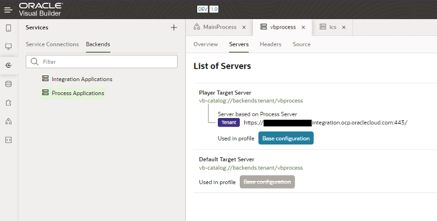Open the Headers tab

(271, 44)
